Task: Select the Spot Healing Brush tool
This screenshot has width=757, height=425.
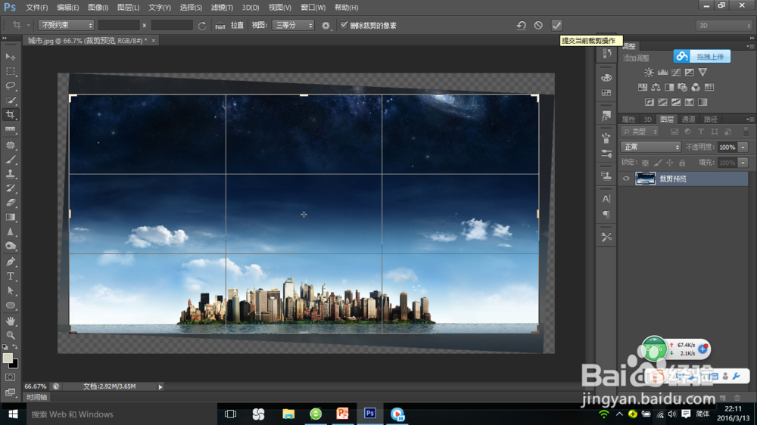Action: click(x=10, y=144)
